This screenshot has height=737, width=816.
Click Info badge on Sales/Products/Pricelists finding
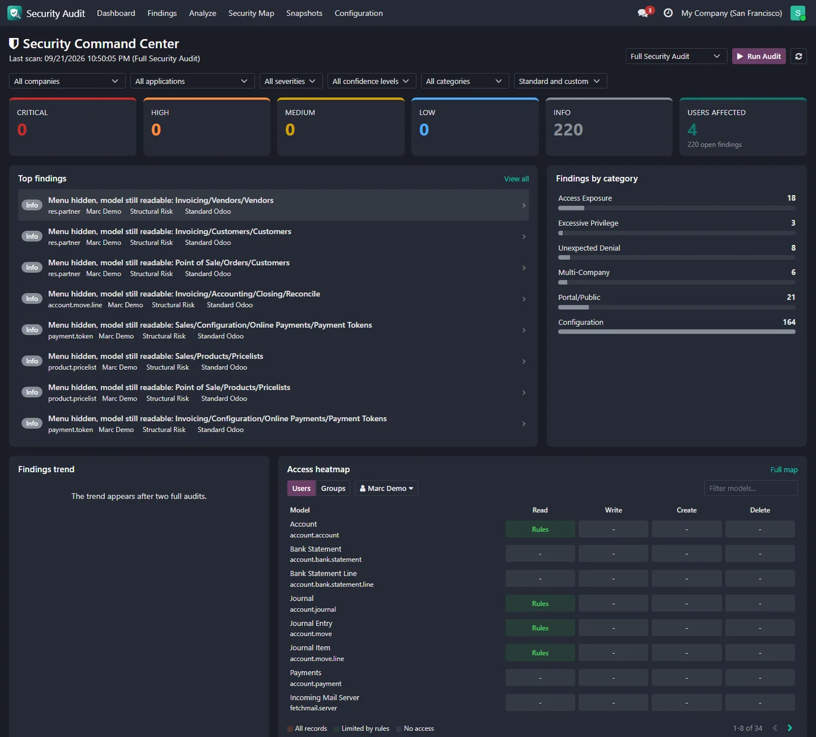click(31, 361)
